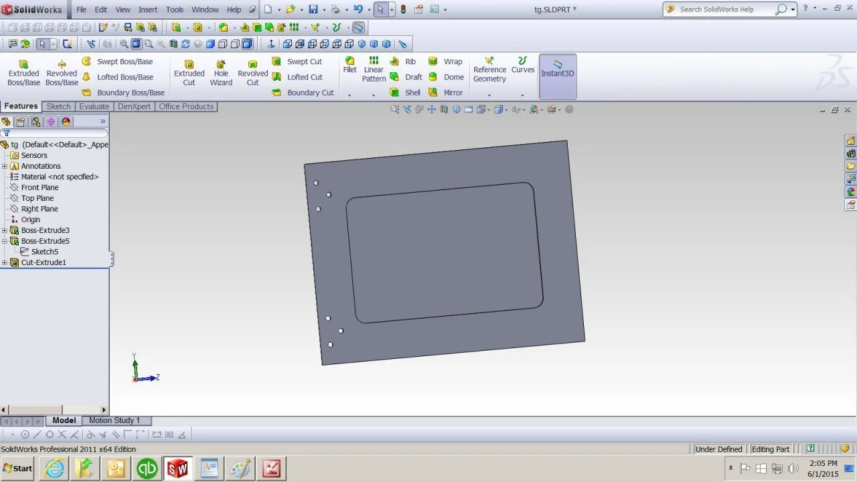Toggle Instant3D mode off
This screenshot has width=857, height=482.
tap(558, 70)
